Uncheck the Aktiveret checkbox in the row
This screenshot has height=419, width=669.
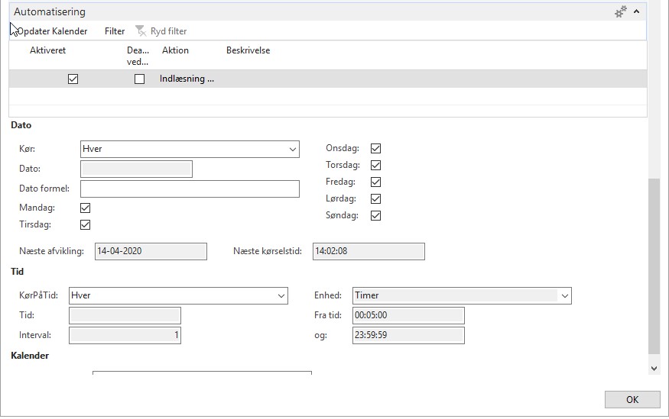click(x=73, y=79)
